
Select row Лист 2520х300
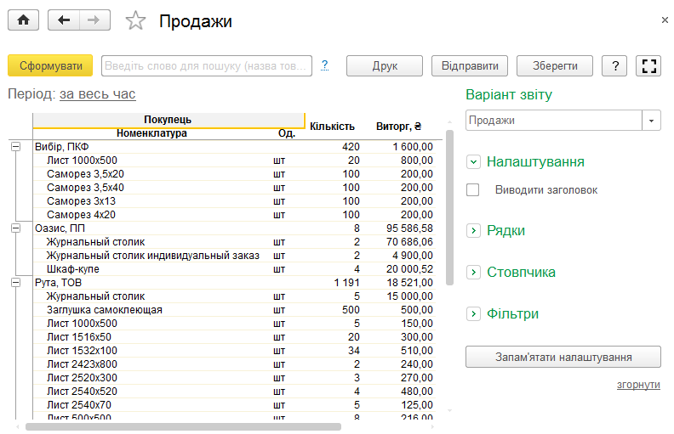[234, 378]
